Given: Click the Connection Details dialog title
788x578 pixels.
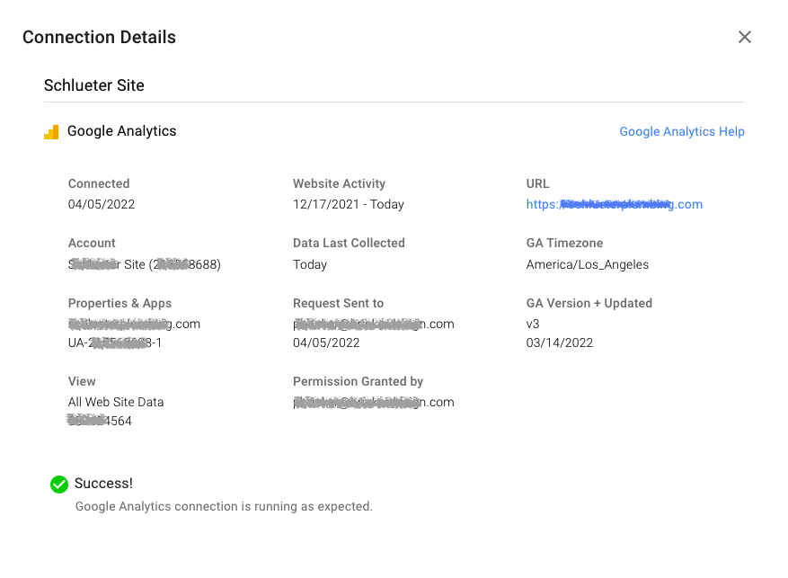Looking at the screenshot, I should [x=99, y=37].
